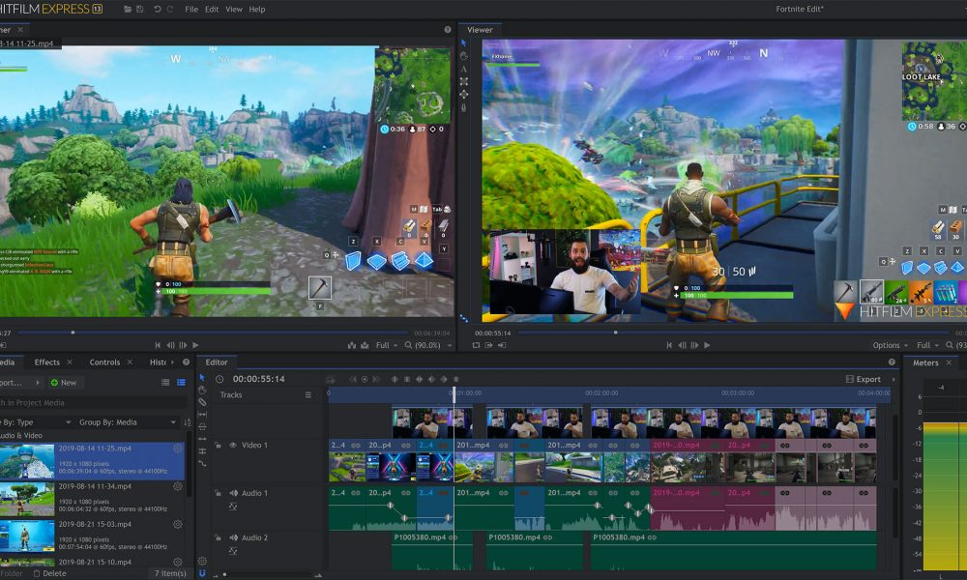967x580 pixels.
Task: Hide the Video 1 track
Action: pos(232,446)
